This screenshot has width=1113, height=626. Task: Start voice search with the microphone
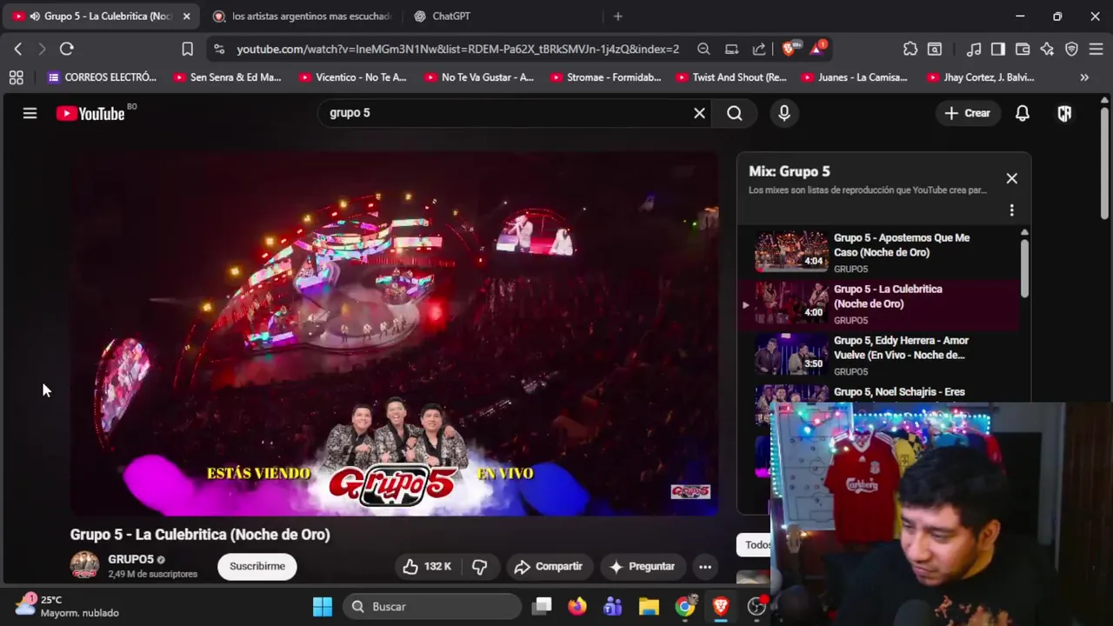tap(784, 113)
